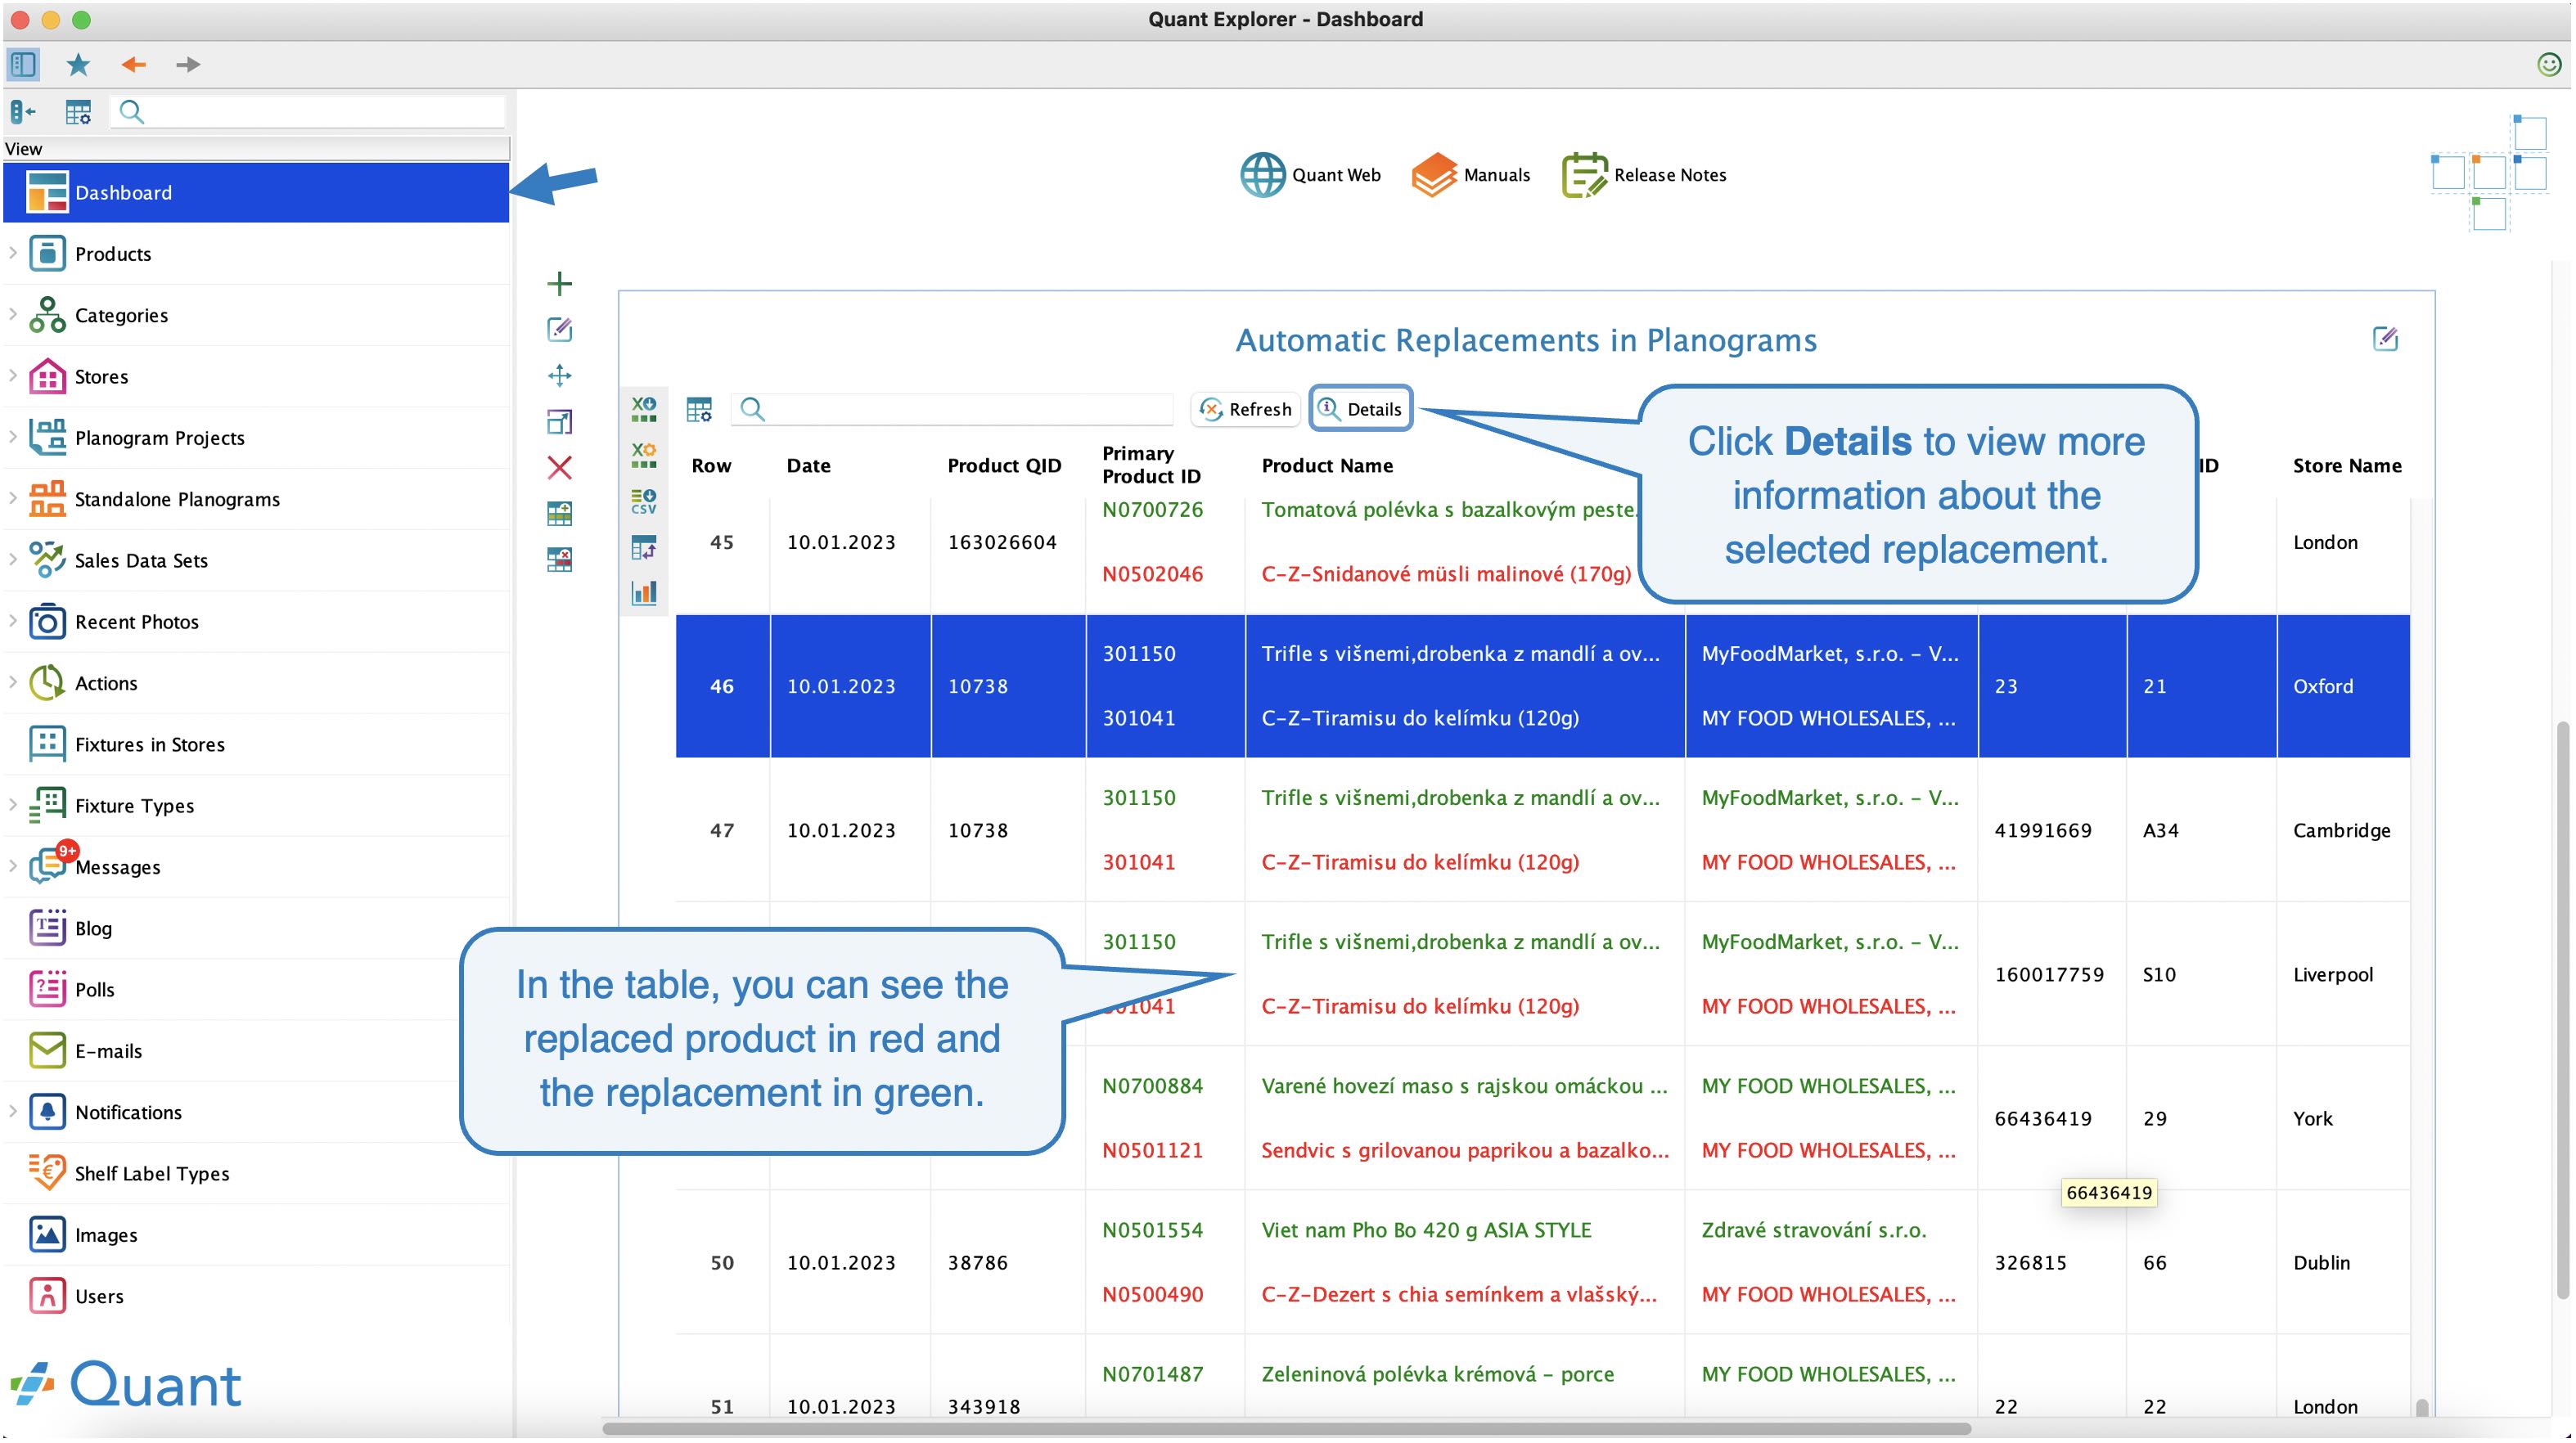This screenshot has height=1443, width=2576.
Task: Export to Excel with first XLS icon
Action: coord(644,409)
